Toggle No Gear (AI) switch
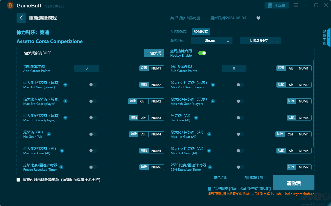The image size is (331, 206). point(93,134)
